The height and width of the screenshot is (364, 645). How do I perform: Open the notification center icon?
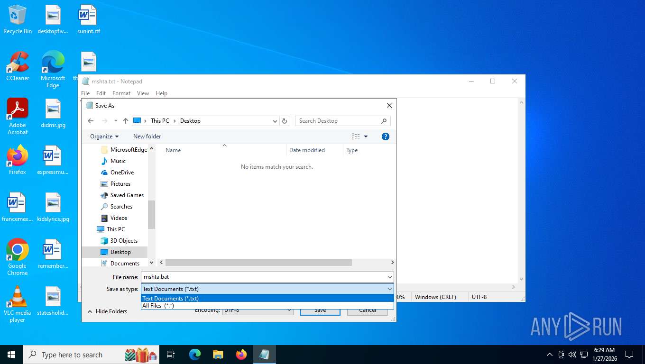pyautogui.click(x=629, y=355)
